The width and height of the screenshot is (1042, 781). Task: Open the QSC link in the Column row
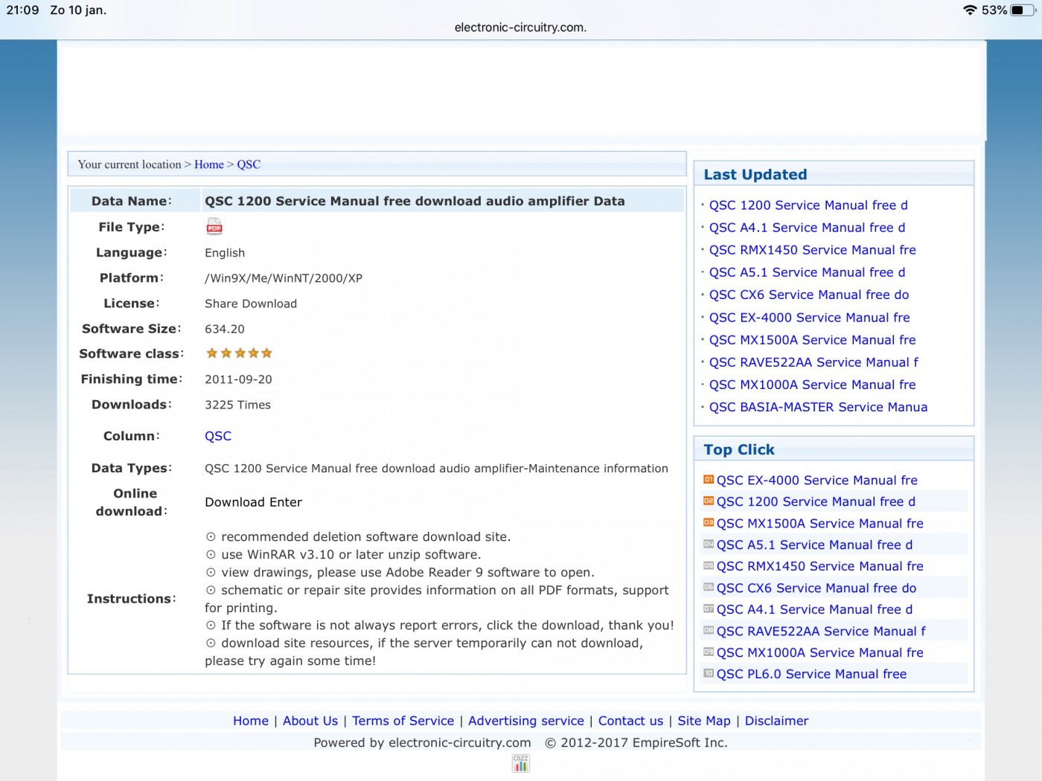click(218, 436)
